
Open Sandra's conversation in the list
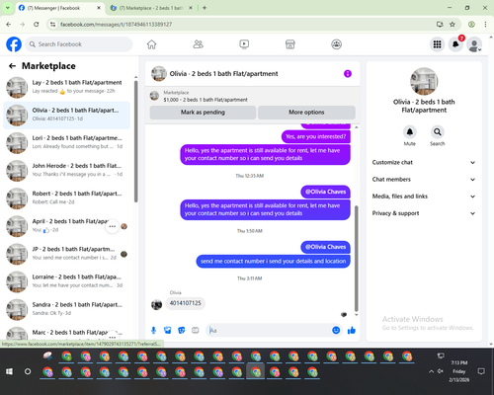tap(66, 309)
